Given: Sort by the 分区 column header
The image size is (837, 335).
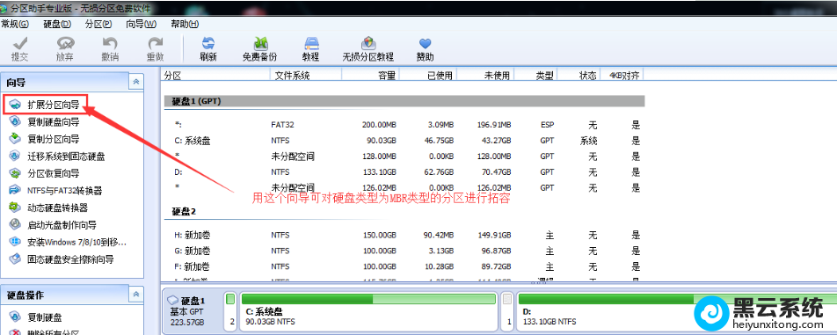Looking at the screenshot, I should tap(215, 76).
